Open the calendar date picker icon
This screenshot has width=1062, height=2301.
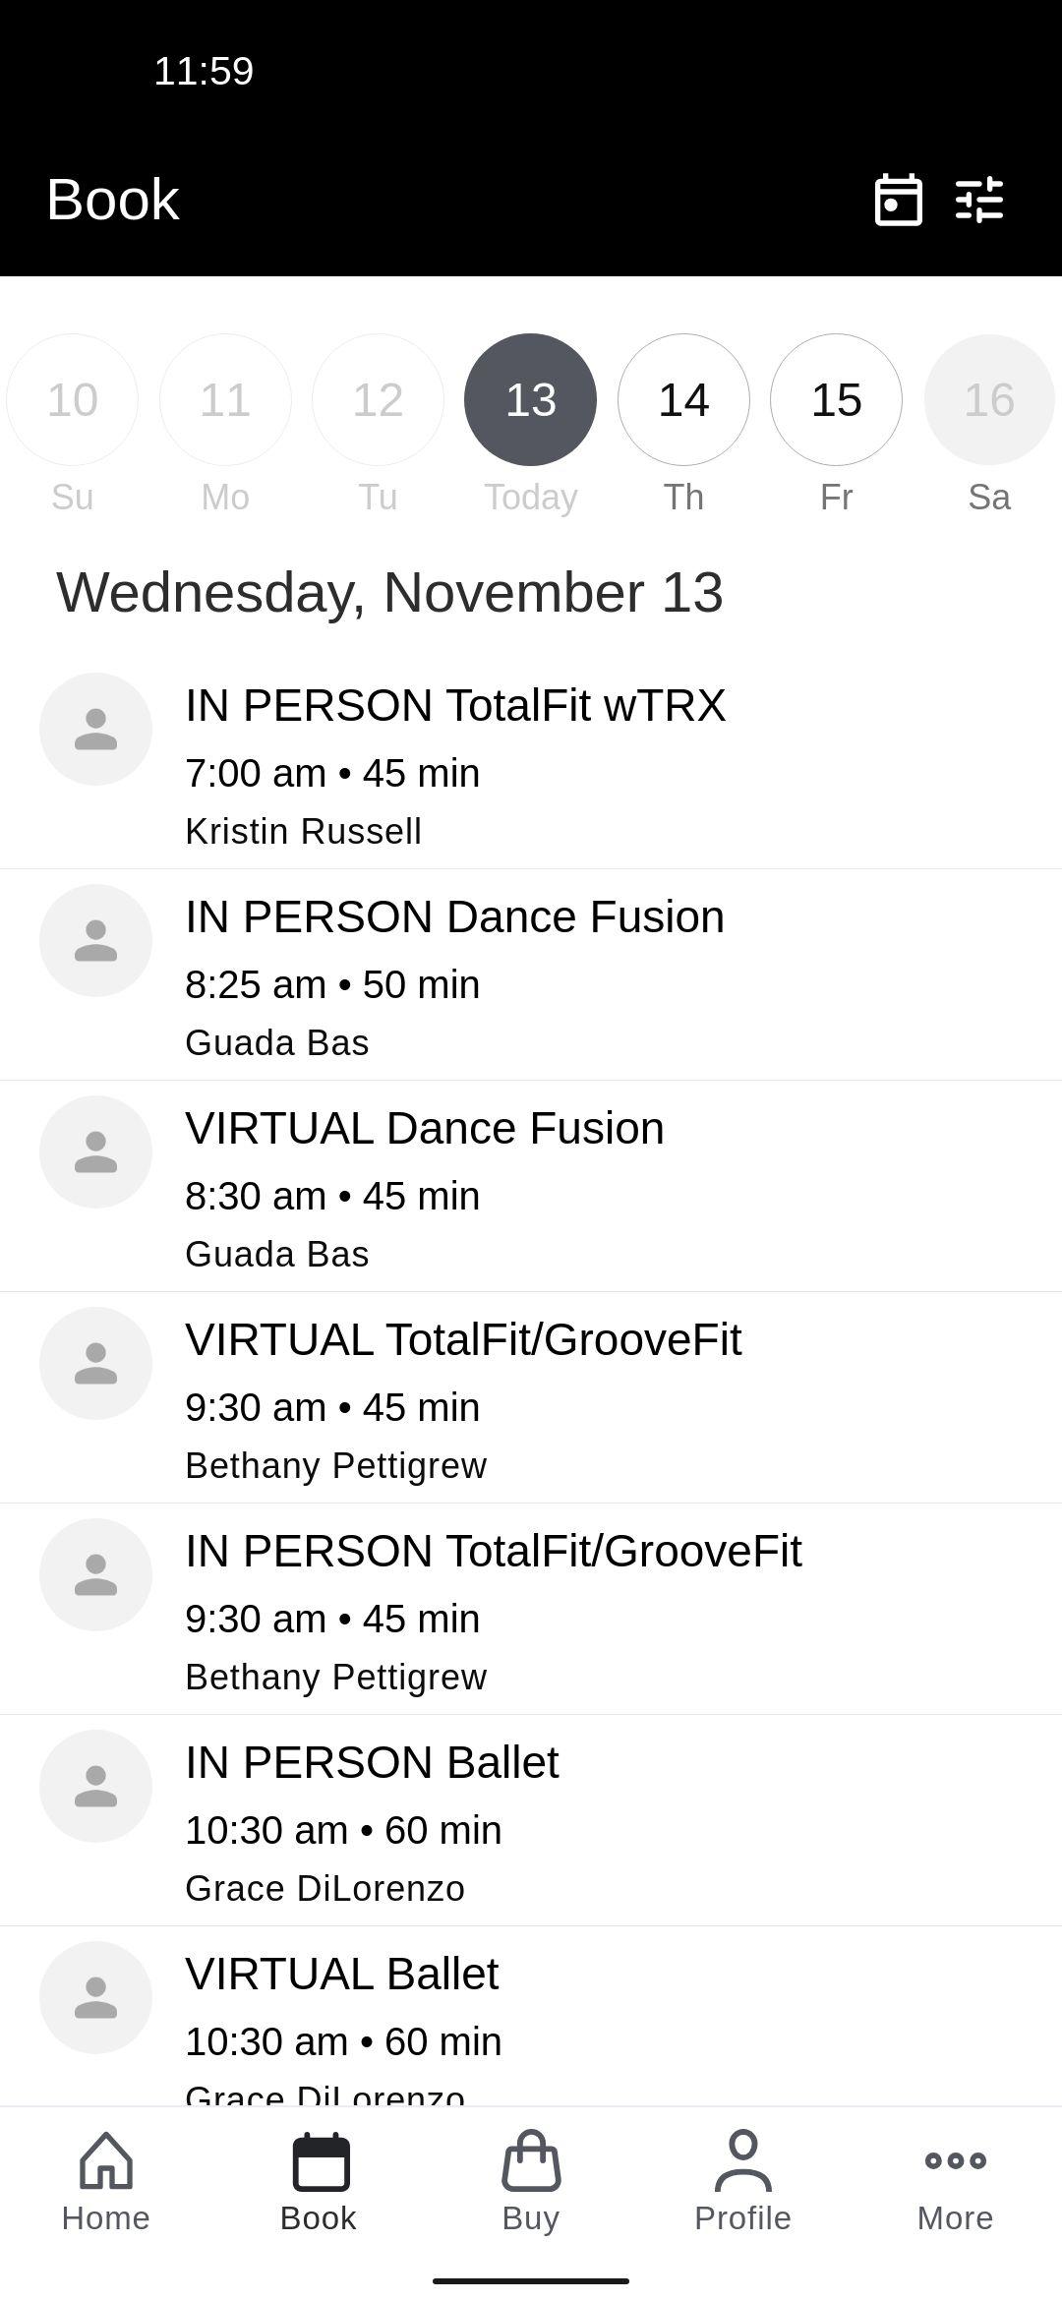pos(898,200)
